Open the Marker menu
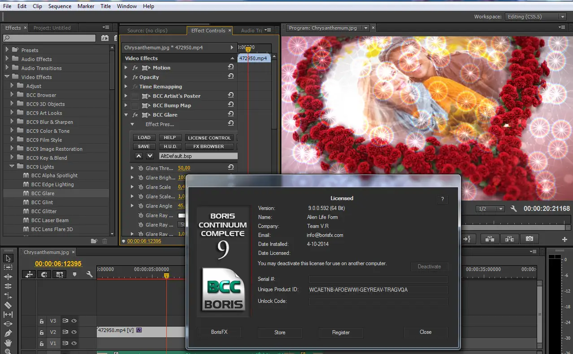 [86, 6]
